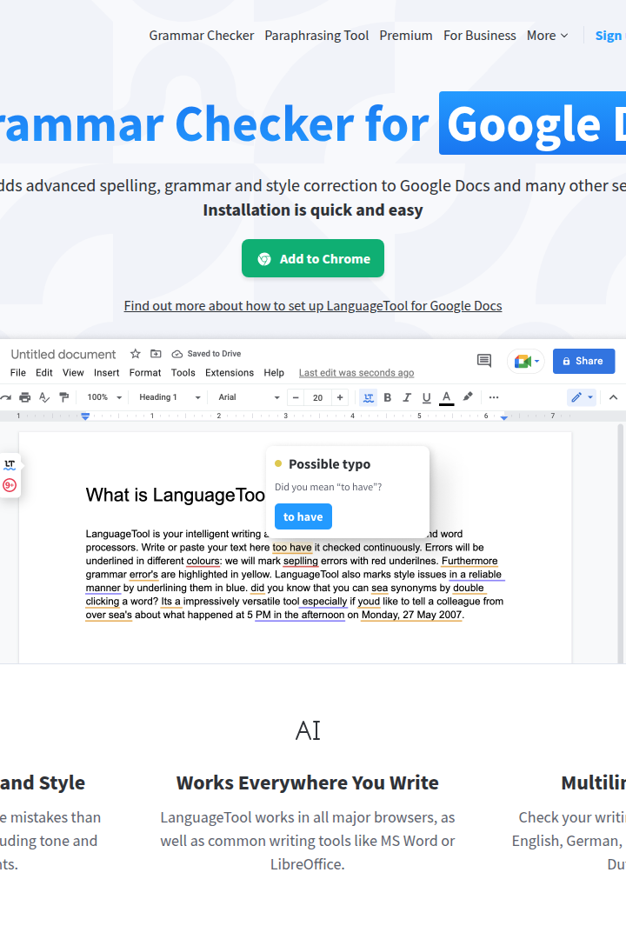The width and height of the screenshot is (626, 939).
Task: Click the left indent ruler marker
Action: [x=86, y=416]
